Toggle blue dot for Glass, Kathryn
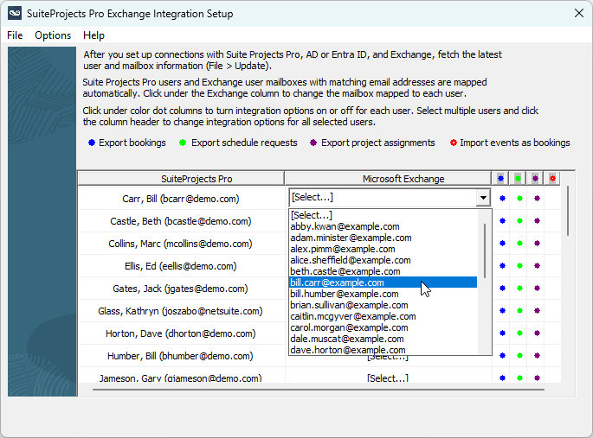The image size is (593, 438). 502,310
